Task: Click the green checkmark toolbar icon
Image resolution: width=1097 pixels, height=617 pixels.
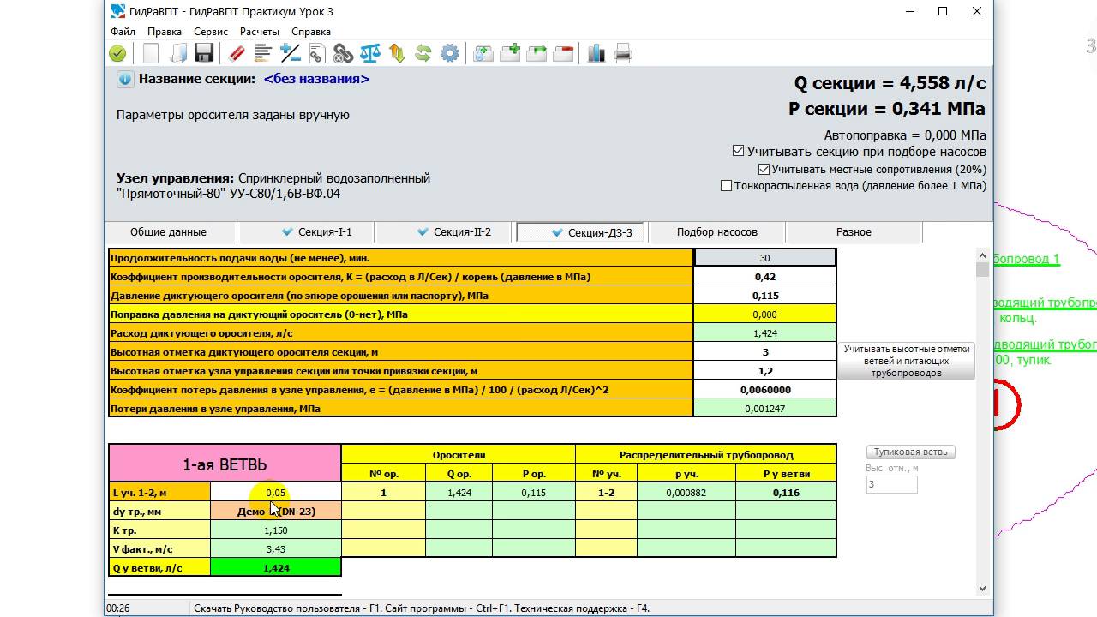Action: 117,53
